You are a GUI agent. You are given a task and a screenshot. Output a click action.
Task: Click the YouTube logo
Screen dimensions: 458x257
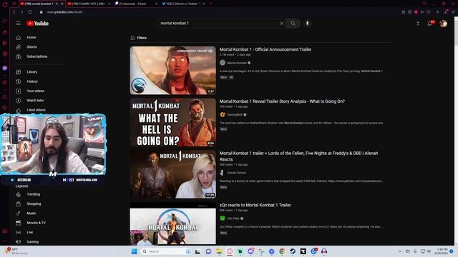pos(38,24)
